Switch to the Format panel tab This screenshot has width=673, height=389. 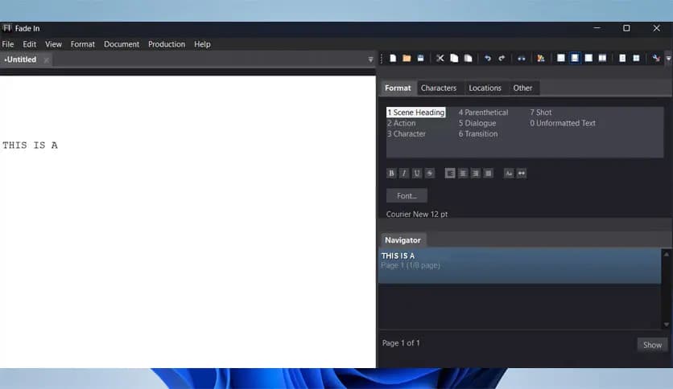(x=398, y=88)
